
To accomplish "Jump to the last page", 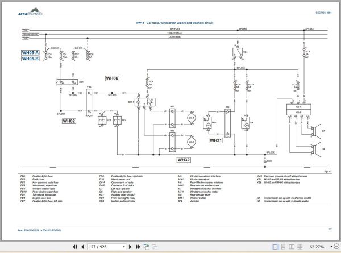I will [138, 247].
